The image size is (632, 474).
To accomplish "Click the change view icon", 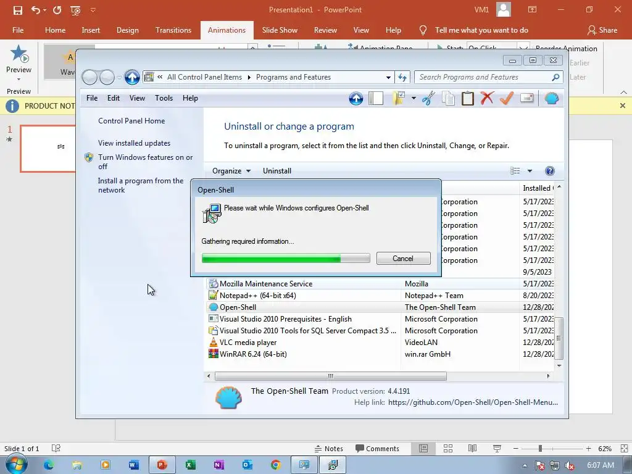I will [x=515, y=171].
